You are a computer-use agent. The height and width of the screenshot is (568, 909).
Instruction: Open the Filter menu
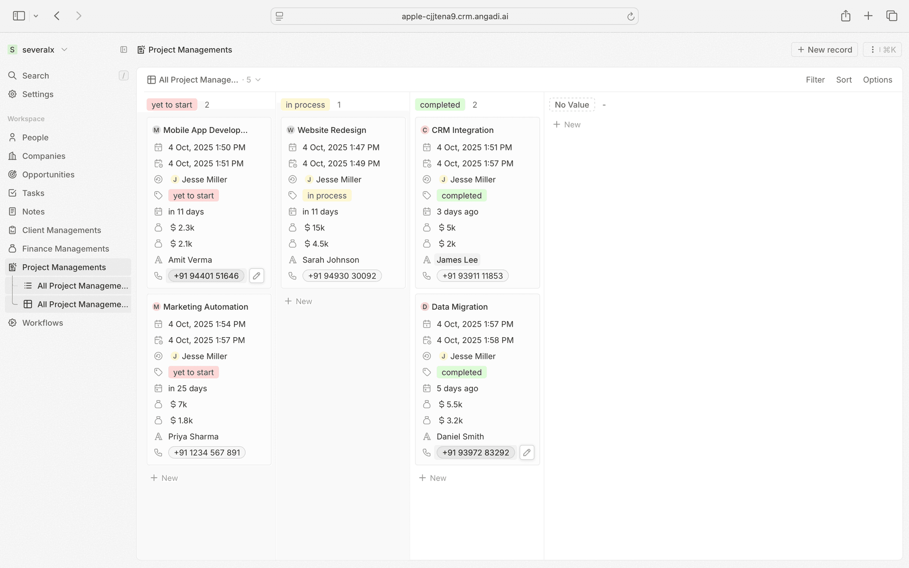pyautogui.click(x=815, y=79)
